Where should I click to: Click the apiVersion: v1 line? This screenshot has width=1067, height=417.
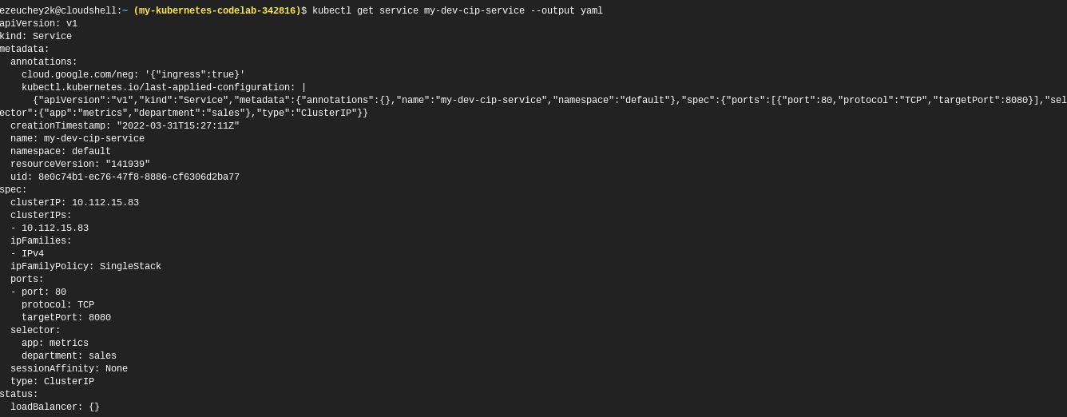coord(38,24)
